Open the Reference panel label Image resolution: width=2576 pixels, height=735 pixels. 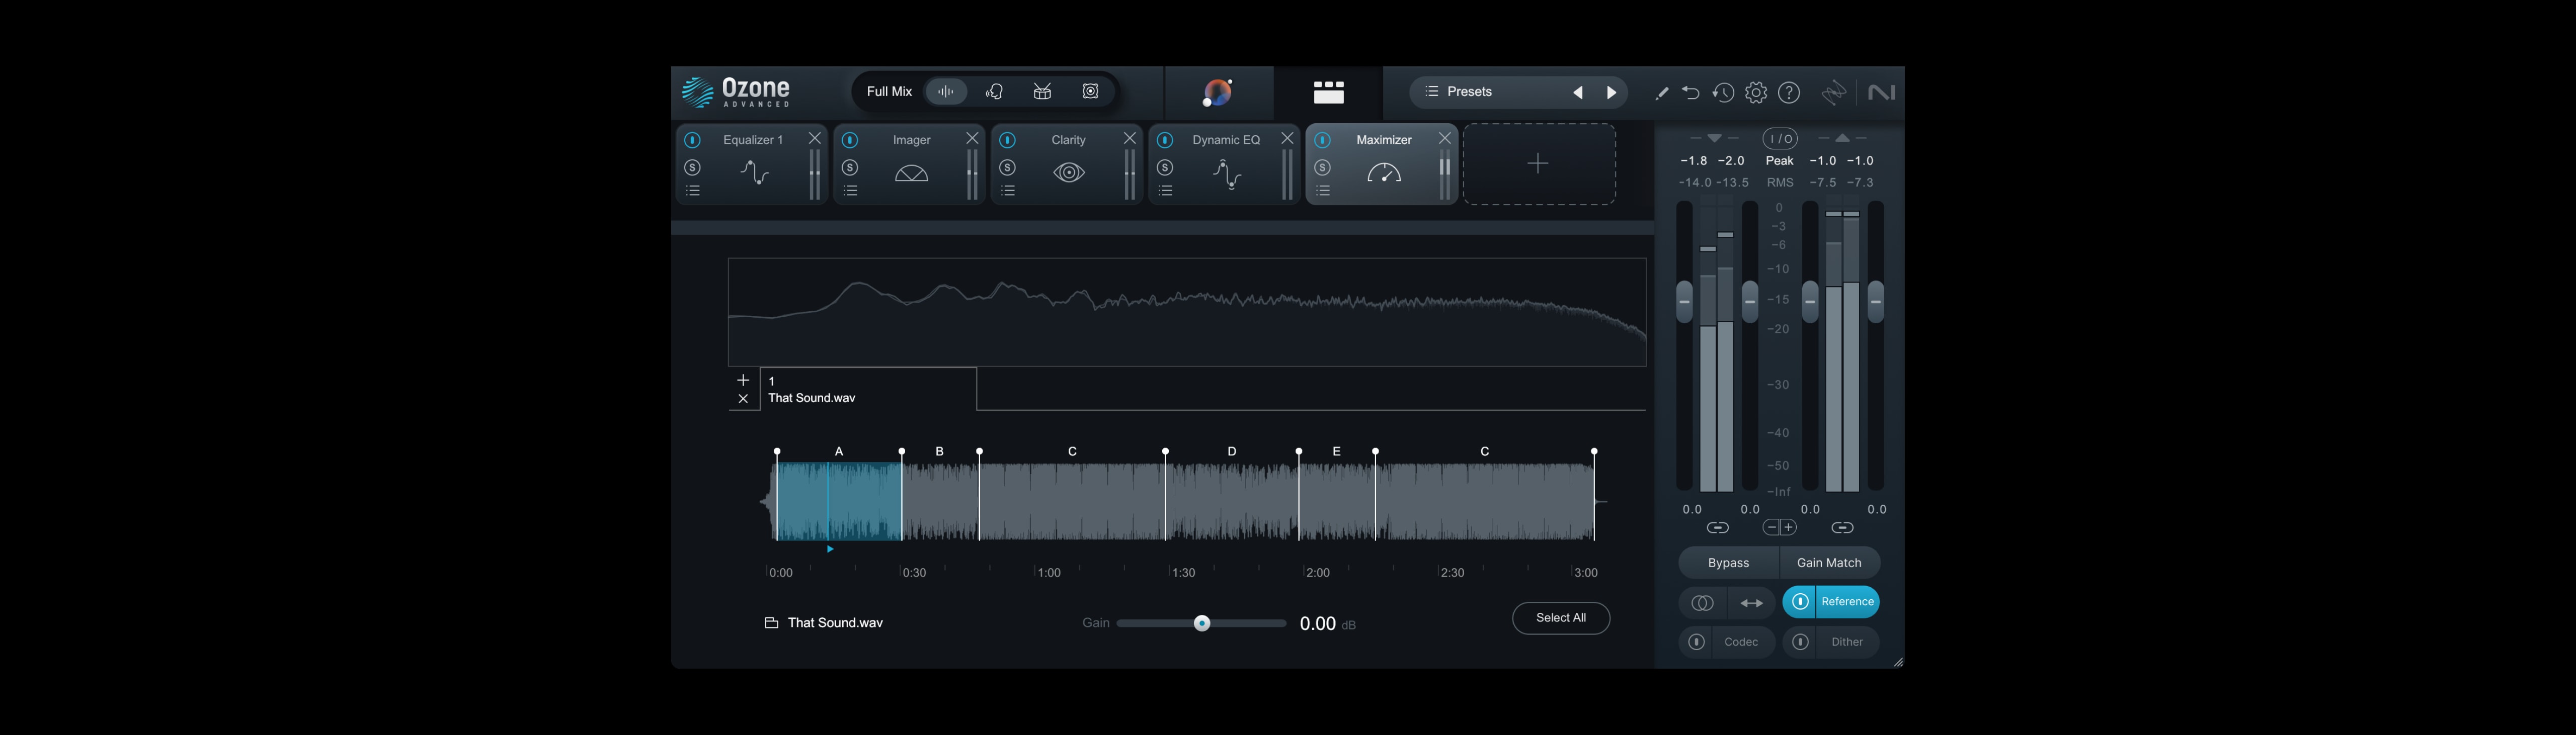point(1847,601)
